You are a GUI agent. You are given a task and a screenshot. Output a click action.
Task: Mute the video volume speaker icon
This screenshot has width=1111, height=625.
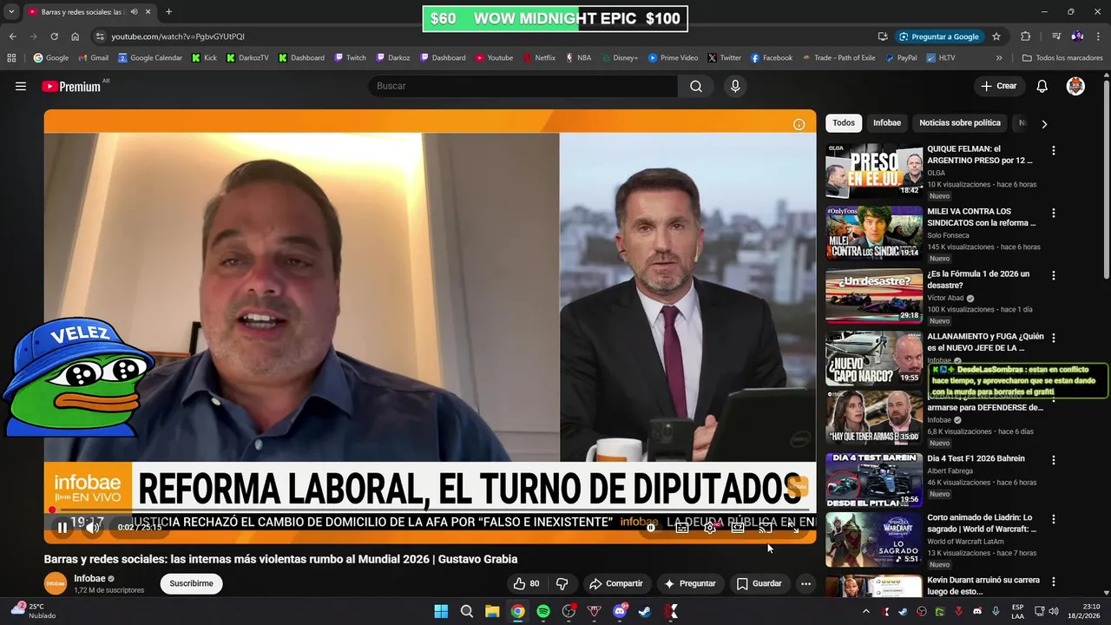tap(93, 527)
